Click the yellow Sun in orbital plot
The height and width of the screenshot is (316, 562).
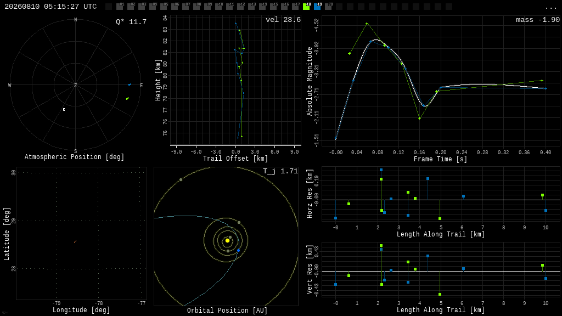[x=227, y=240]
